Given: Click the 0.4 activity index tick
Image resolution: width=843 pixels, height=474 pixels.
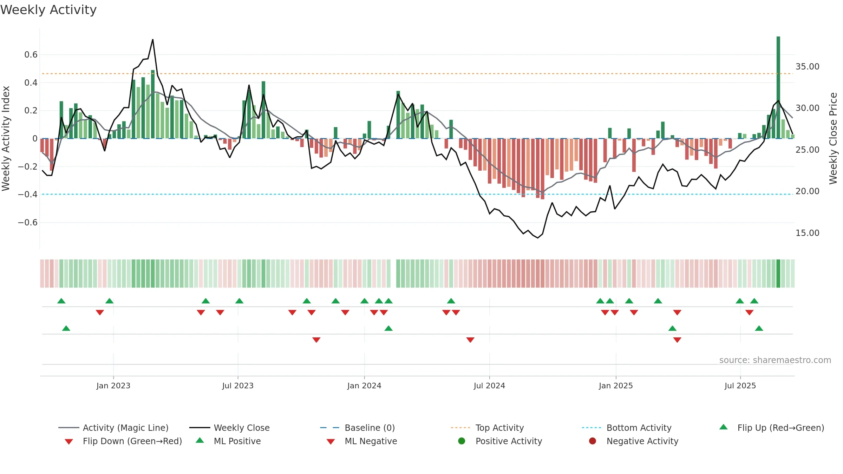Looking at the screenshot, I should 31,83.
